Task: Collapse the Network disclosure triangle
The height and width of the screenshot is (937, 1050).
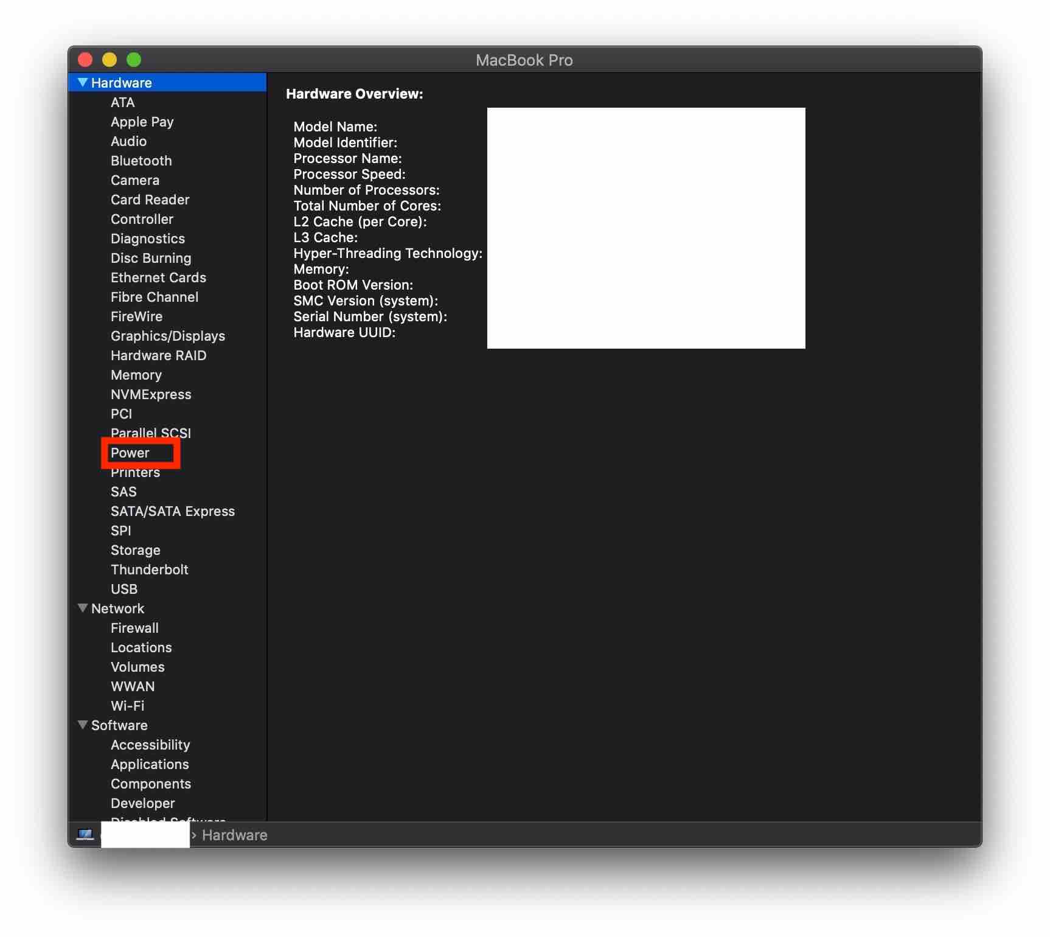Action: pyautogui.click(x=83, y=608)
